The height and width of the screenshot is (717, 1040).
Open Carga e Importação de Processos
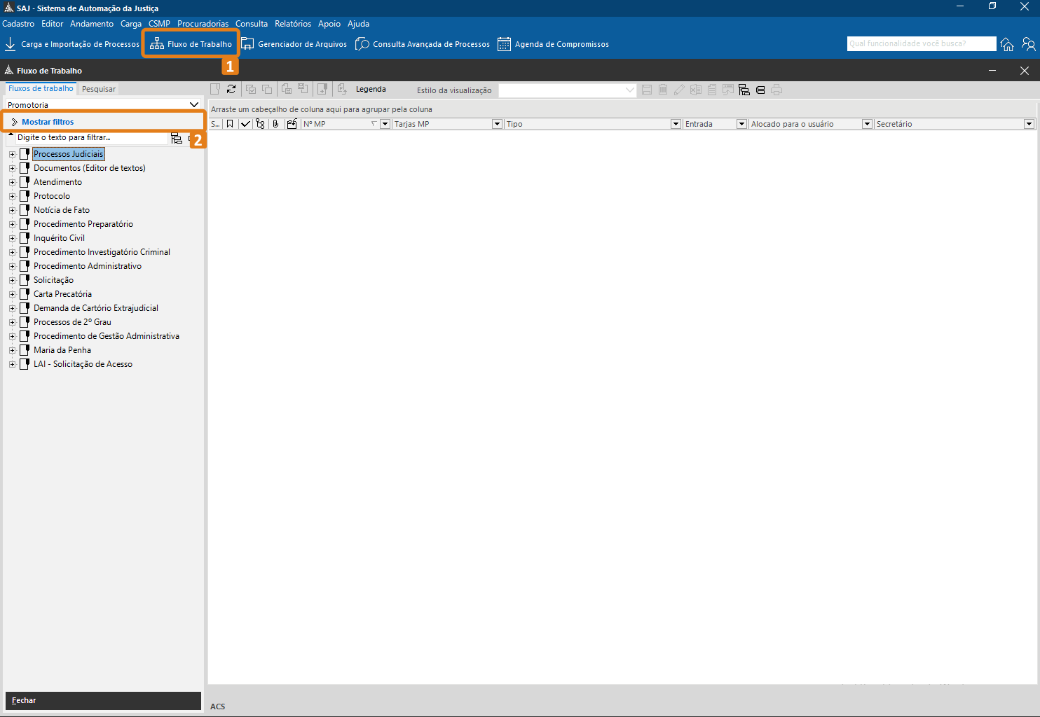71,44
